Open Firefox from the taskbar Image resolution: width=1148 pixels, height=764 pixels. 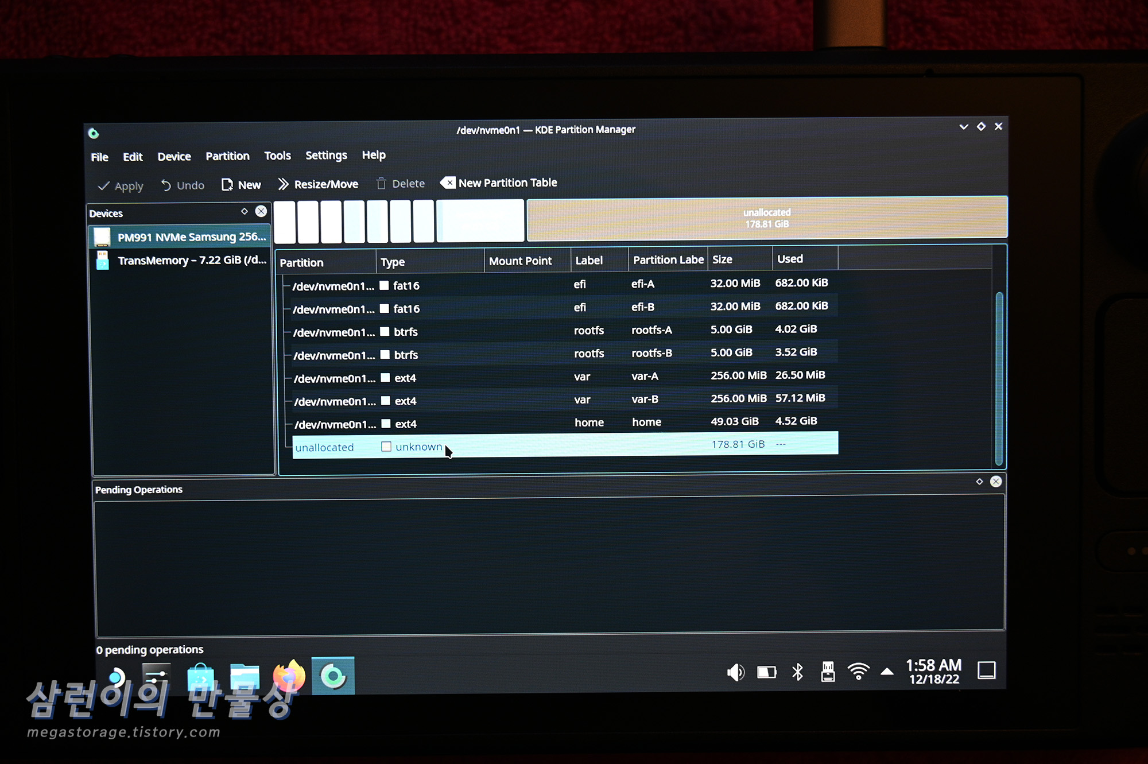289,676
